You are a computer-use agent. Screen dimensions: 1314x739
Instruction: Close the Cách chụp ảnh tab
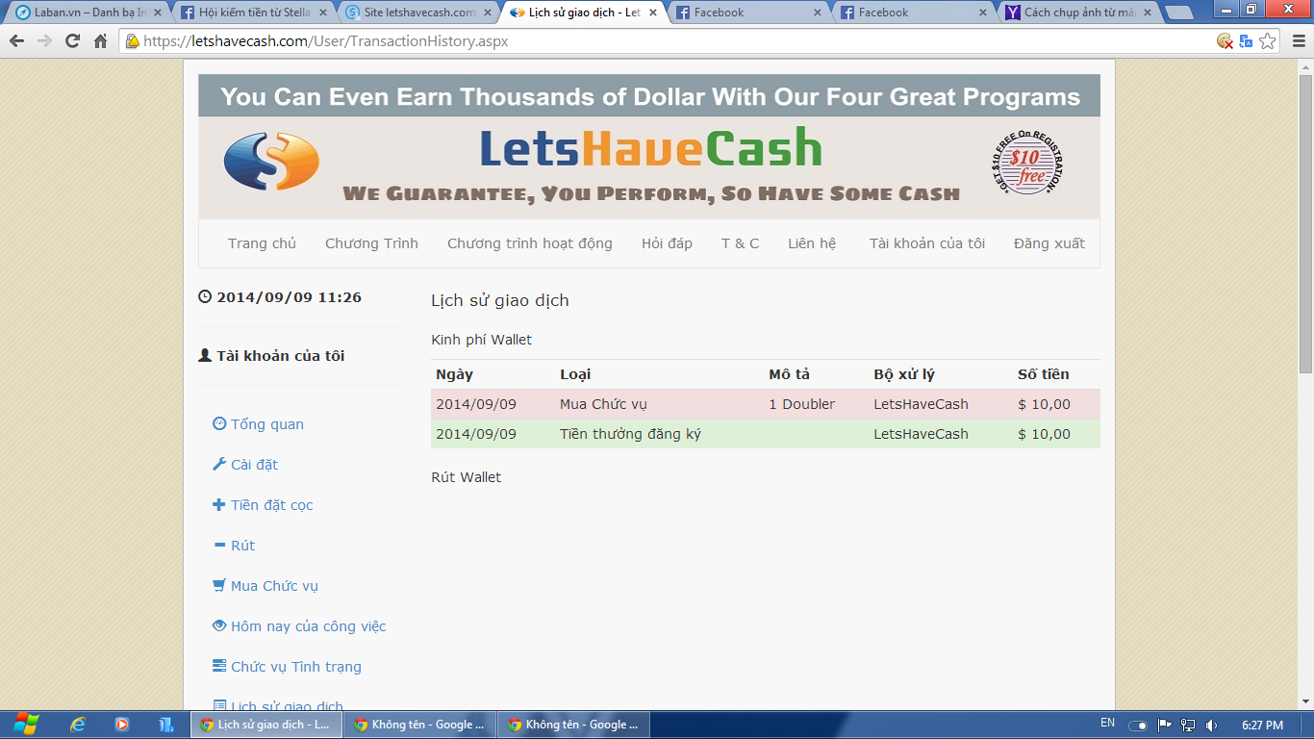click(1149, 13)
